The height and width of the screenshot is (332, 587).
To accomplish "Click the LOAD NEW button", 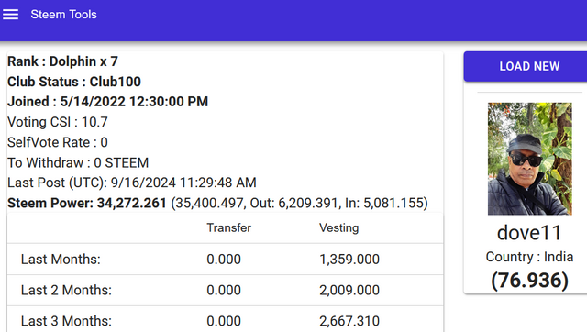I will (526, 66).
